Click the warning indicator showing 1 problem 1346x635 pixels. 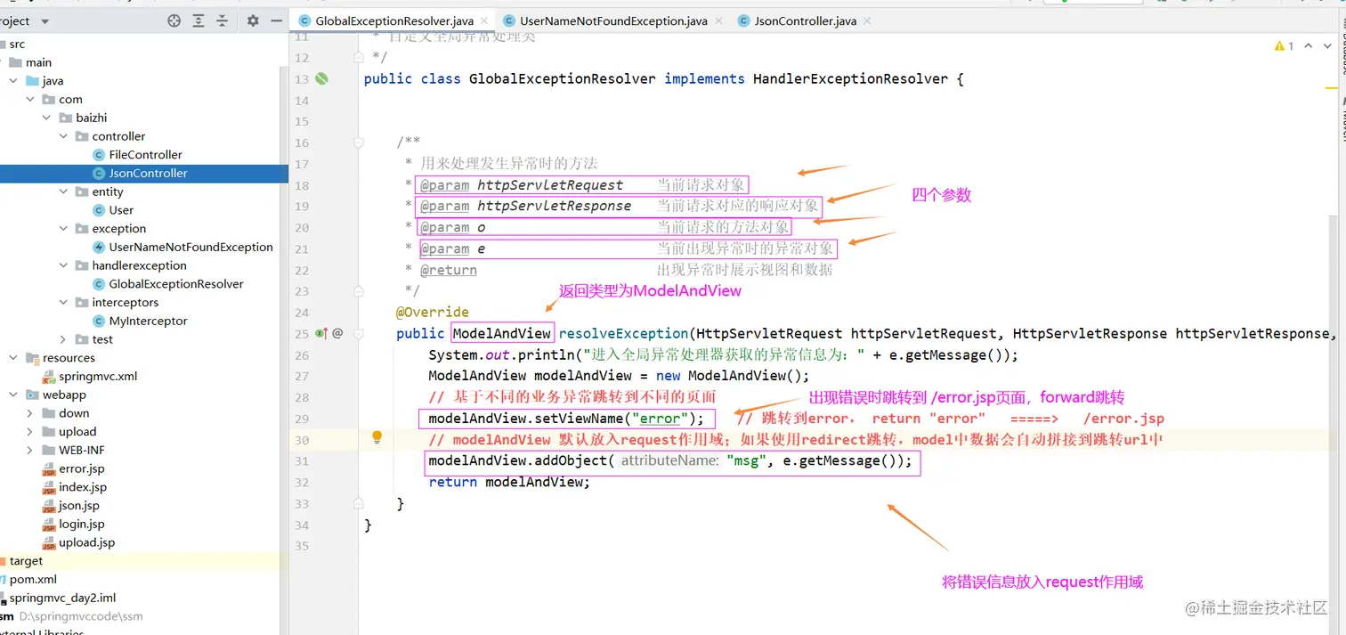tap(1285, 45)
